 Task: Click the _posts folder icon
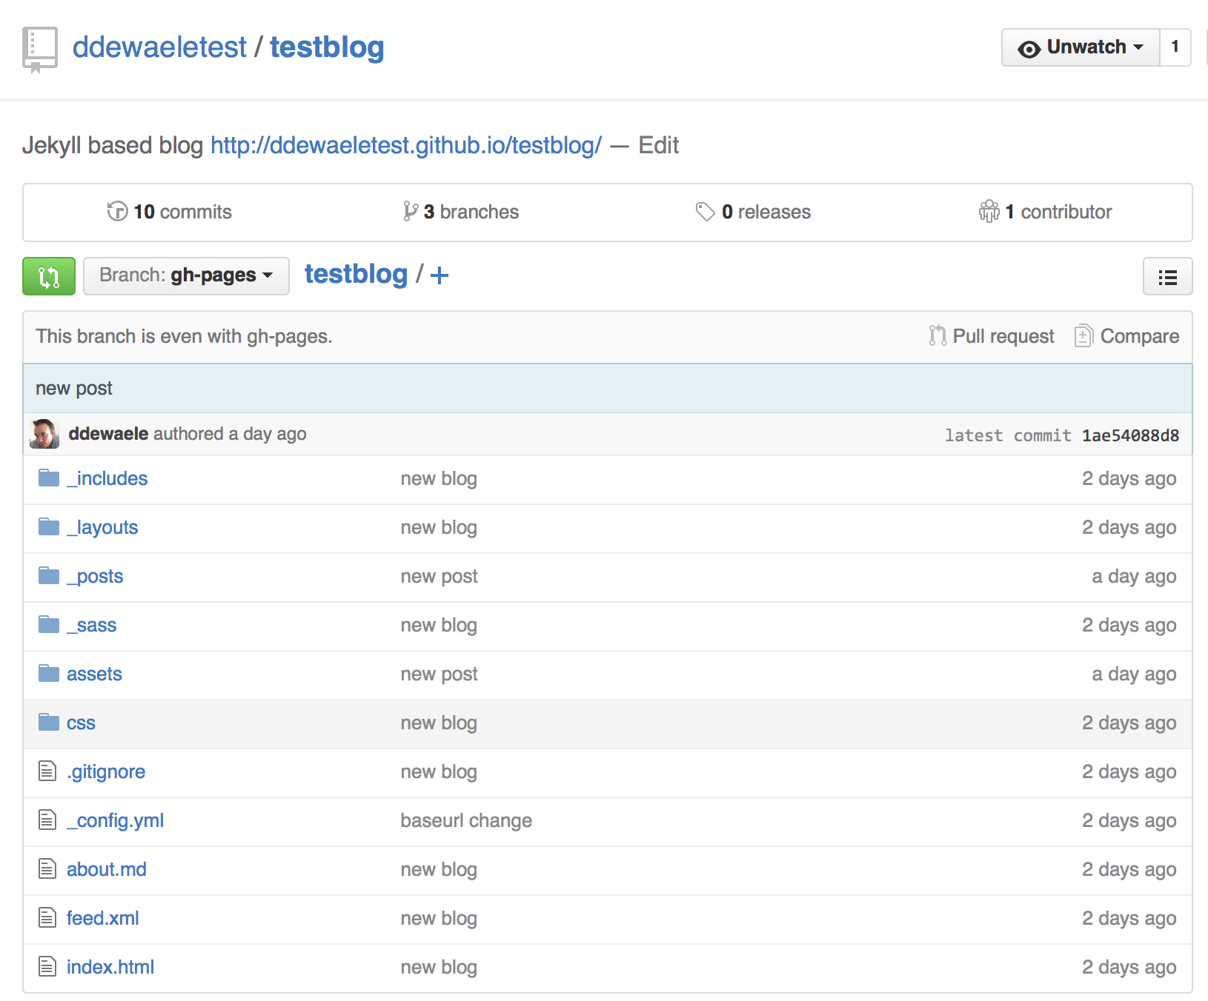(x=49, y=576)
